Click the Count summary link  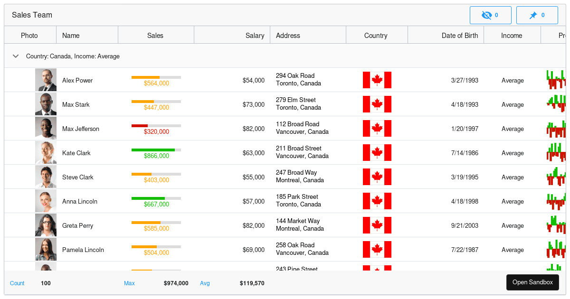click(x=17, y=283)
